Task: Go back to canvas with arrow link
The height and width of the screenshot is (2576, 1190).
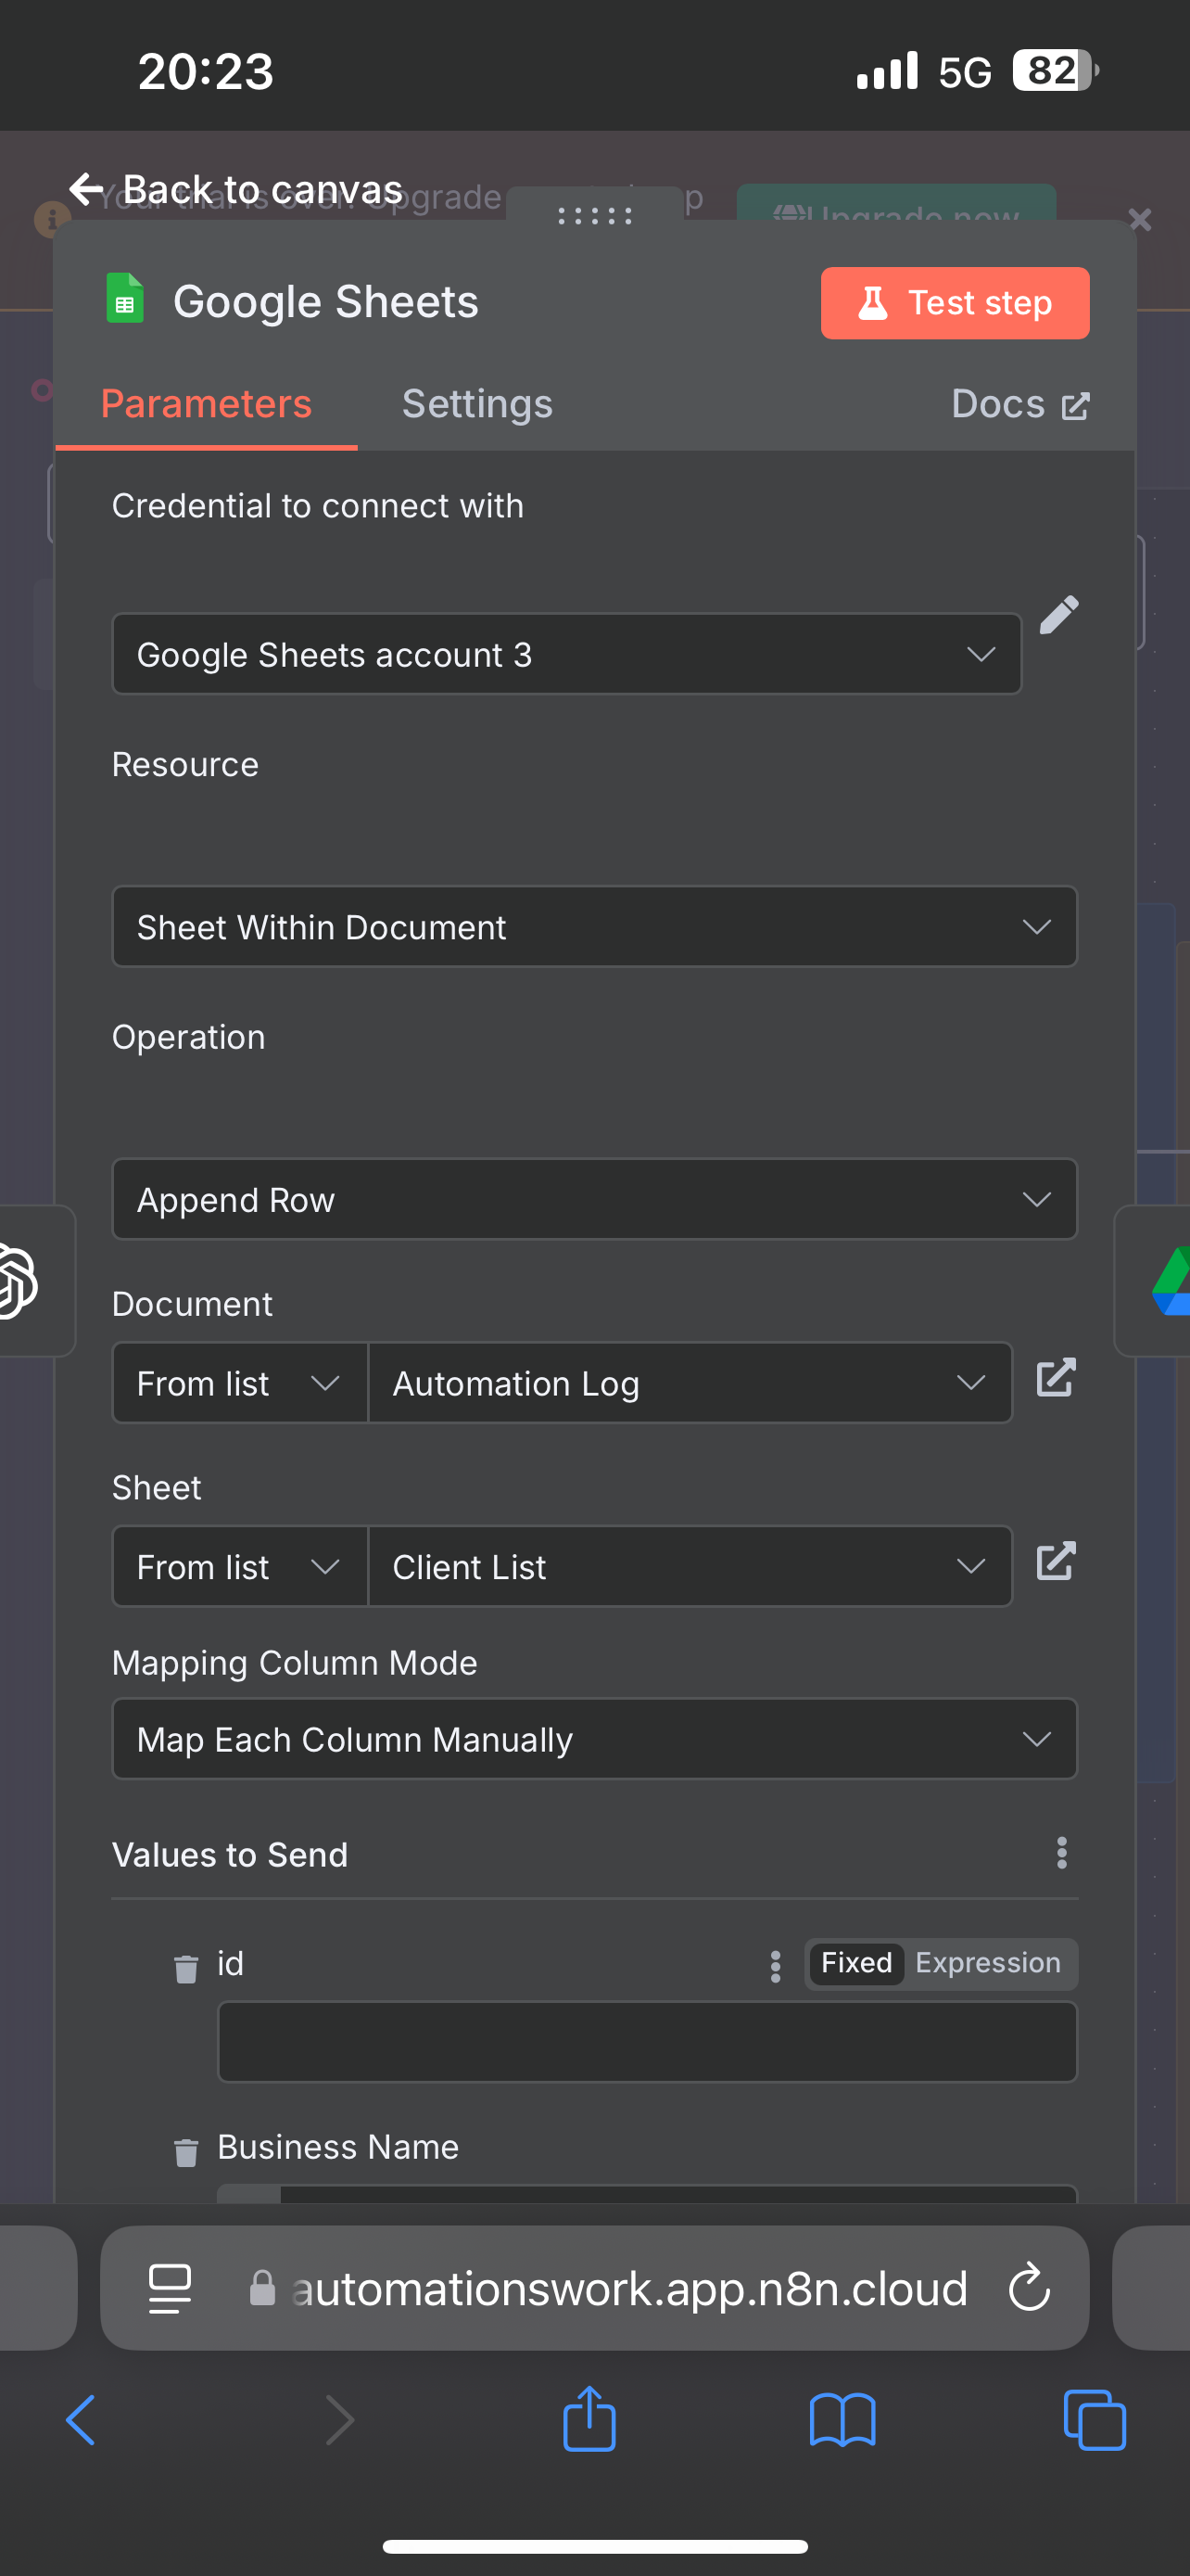Action: (x=235, y=189)
